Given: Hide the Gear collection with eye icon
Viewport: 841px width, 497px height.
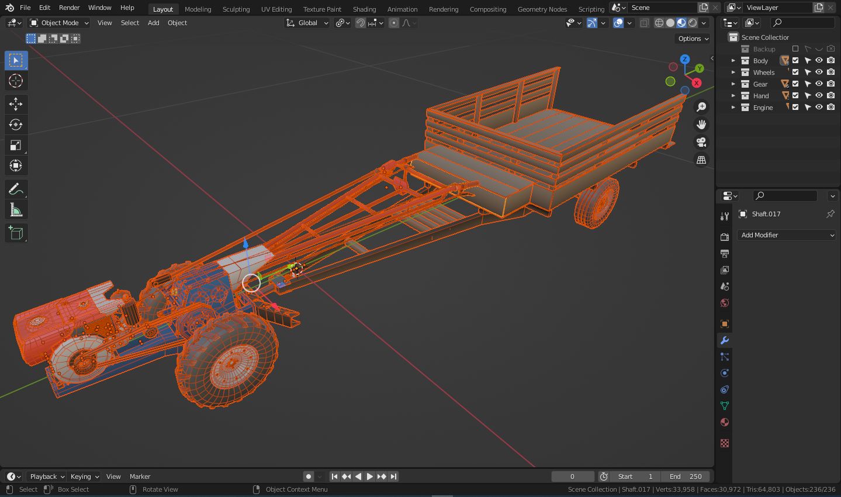Looking at the screenshot, I should point(819,84).
